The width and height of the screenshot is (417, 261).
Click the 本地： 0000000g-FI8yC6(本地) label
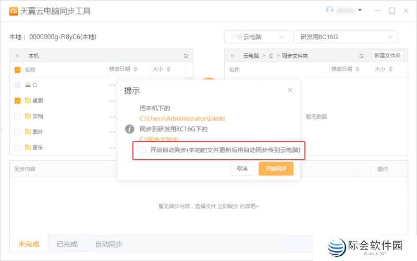pos(53,37)
